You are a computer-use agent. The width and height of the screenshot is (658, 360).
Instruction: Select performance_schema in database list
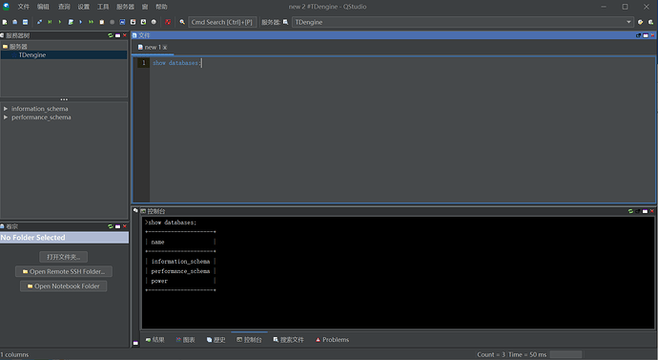pyautogui.click(x=41, y=117)
